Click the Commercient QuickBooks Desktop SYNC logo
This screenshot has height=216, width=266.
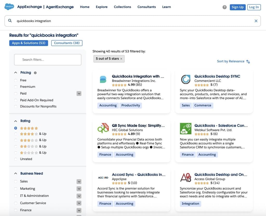tap(185, 79)
